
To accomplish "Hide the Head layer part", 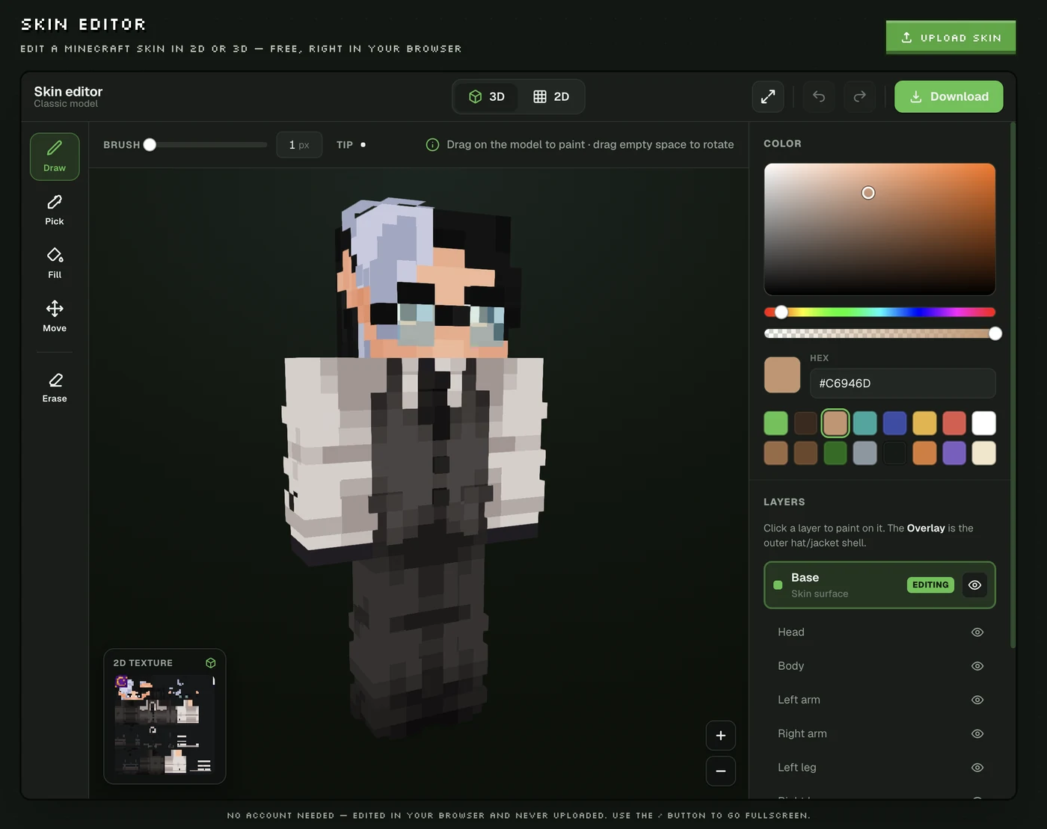I will [x=977, y=632].
